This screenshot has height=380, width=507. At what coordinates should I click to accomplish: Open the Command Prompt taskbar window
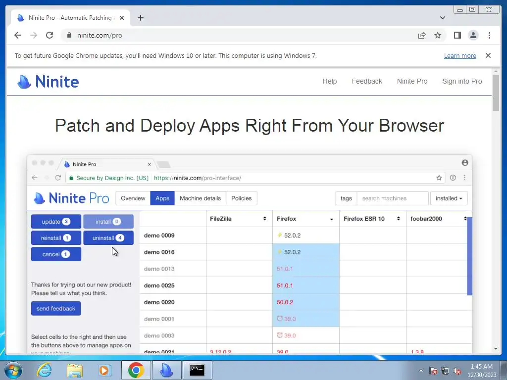pyautogui.click(x=197, y=370)
